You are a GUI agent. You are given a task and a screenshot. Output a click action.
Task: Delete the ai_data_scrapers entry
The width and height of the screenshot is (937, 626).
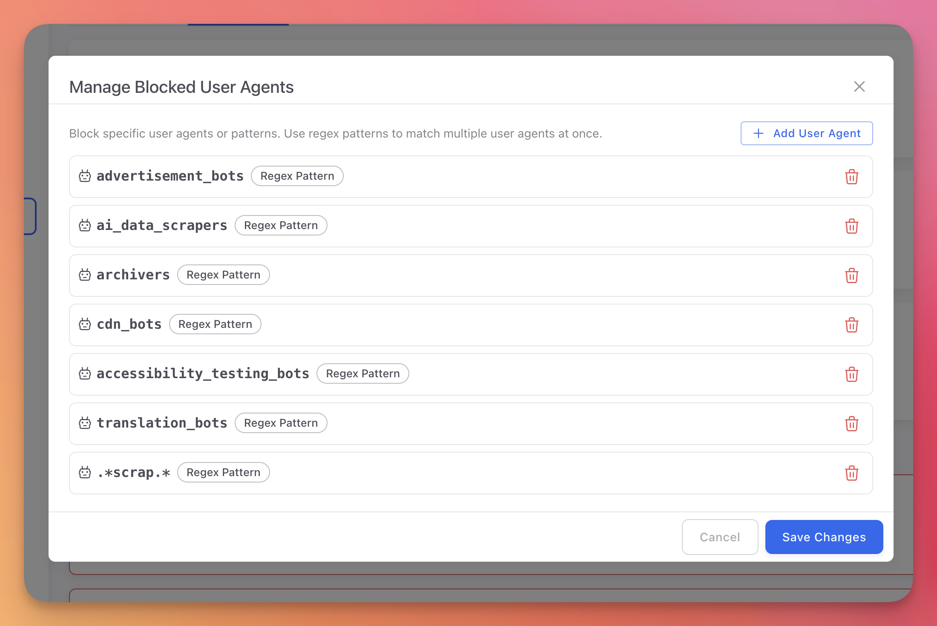tap(851, 226)
